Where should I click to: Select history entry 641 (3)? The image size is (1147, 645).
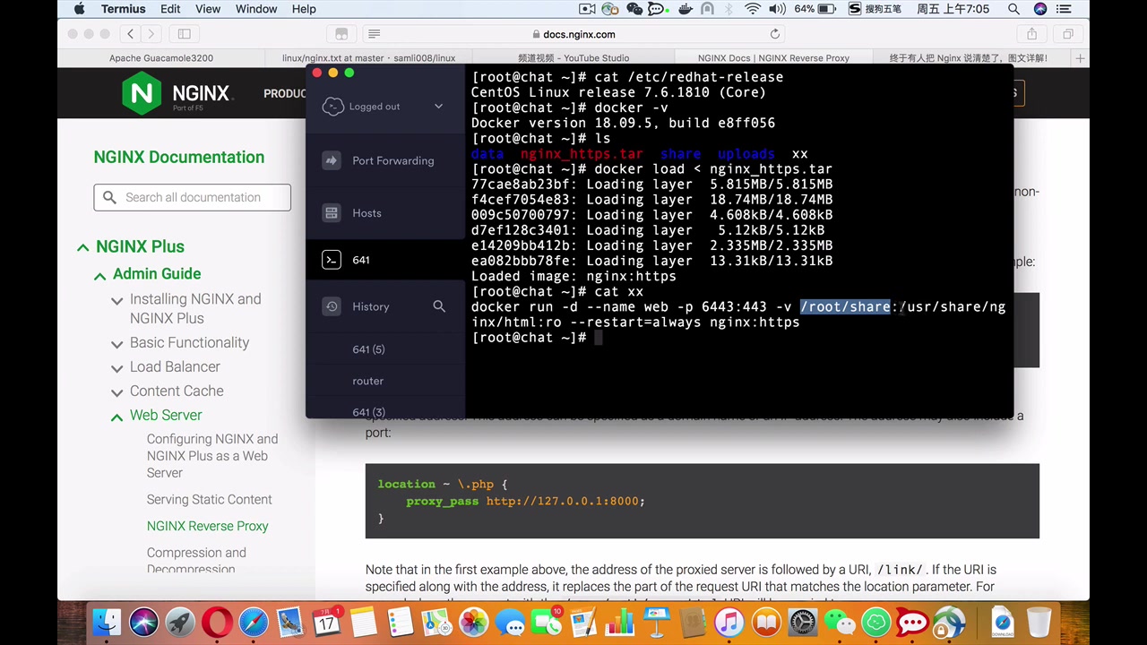click(368, 412)
